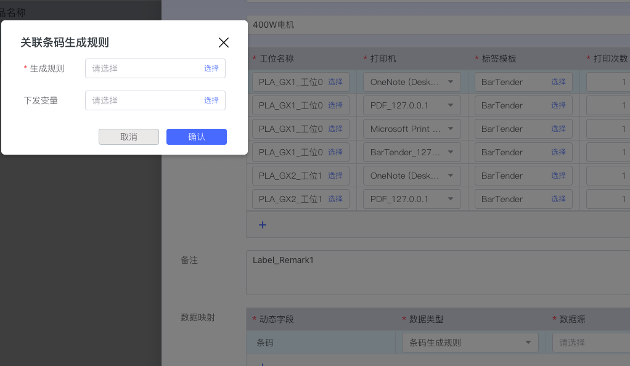Viewport: 630px width, 366px height.
Task: Click 选择 link in 生成规则 field
Action: tap(211, 68)
